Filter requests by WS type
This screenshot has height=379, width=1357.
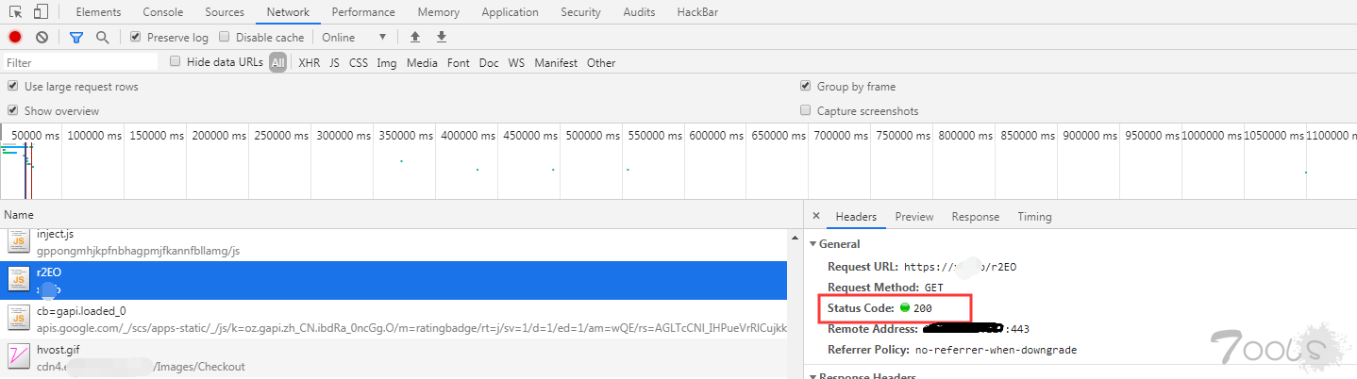(x=516, y=63)
